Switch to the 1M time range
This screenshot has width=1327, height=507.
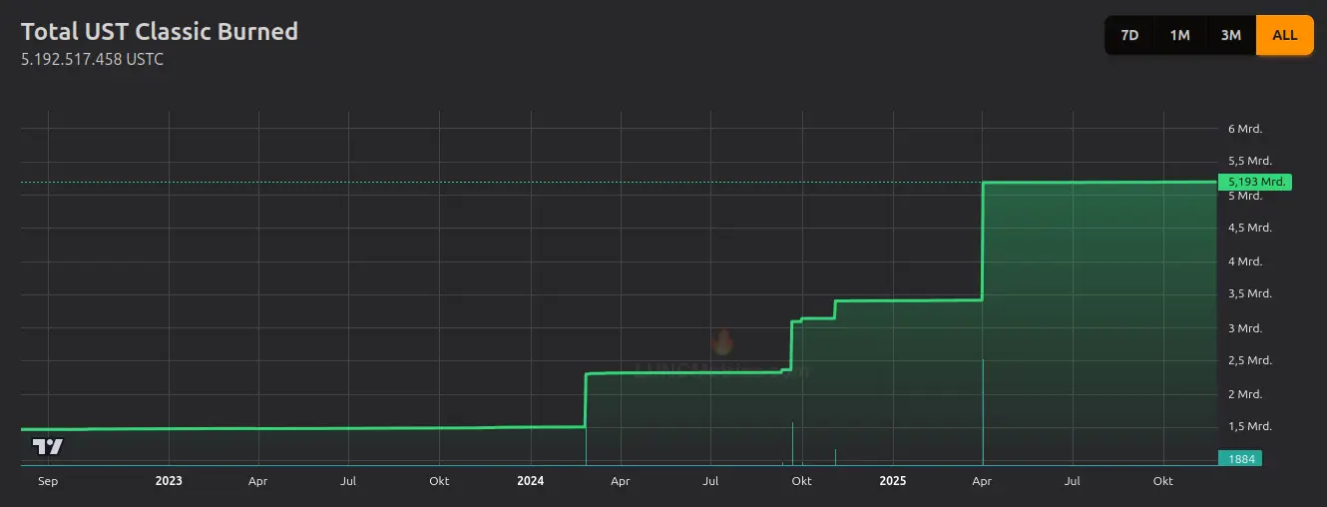pyautogui.click(x=1179, y=35)
